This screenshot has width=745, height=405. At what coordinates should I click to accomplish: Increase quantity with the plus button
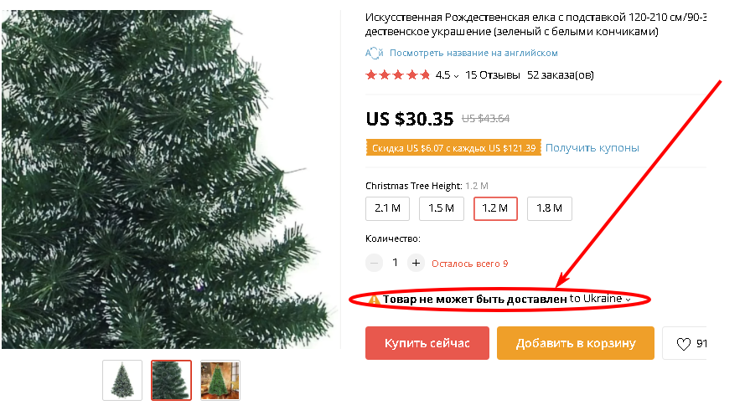click(416, 263)
